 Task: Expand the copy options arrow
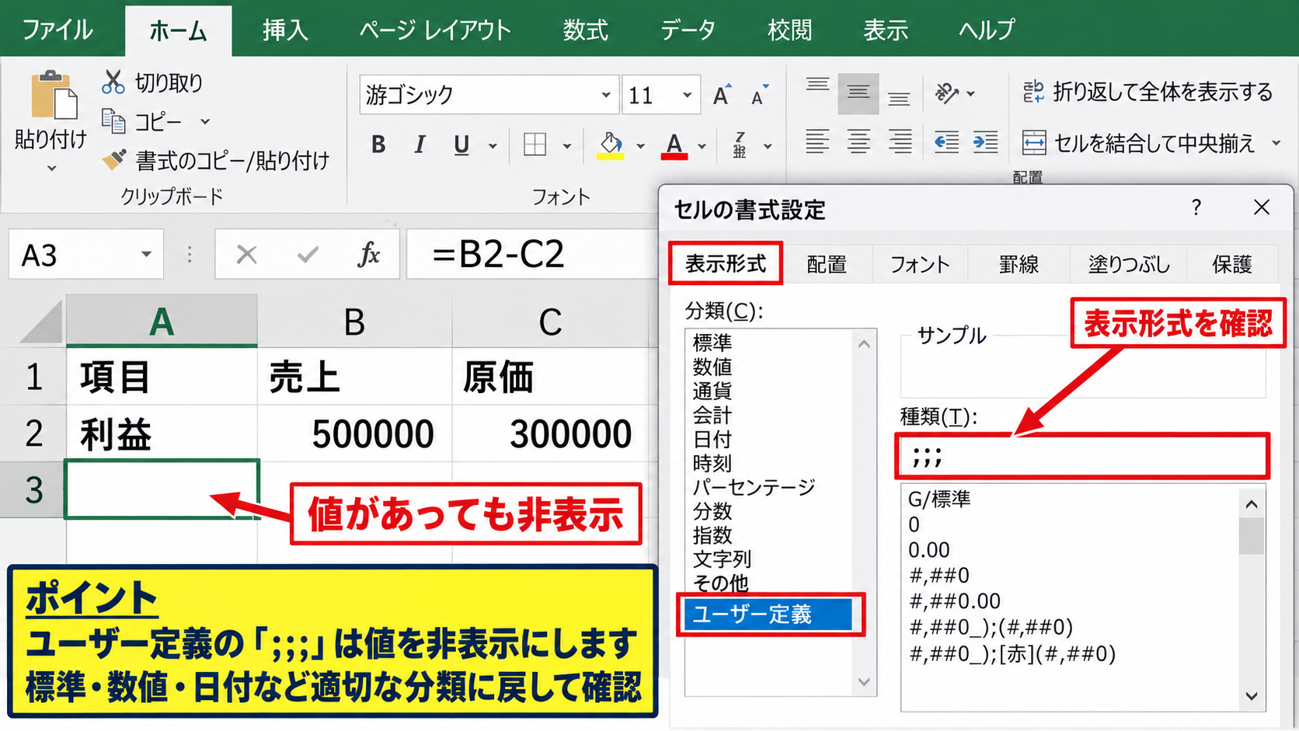click(205, 121)
